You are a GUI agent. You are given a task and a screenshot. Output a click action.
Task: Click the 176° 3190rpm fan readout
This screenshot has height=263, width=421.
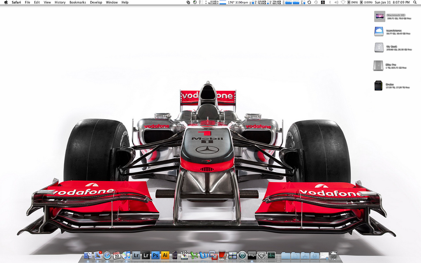[x=238, y=2]
